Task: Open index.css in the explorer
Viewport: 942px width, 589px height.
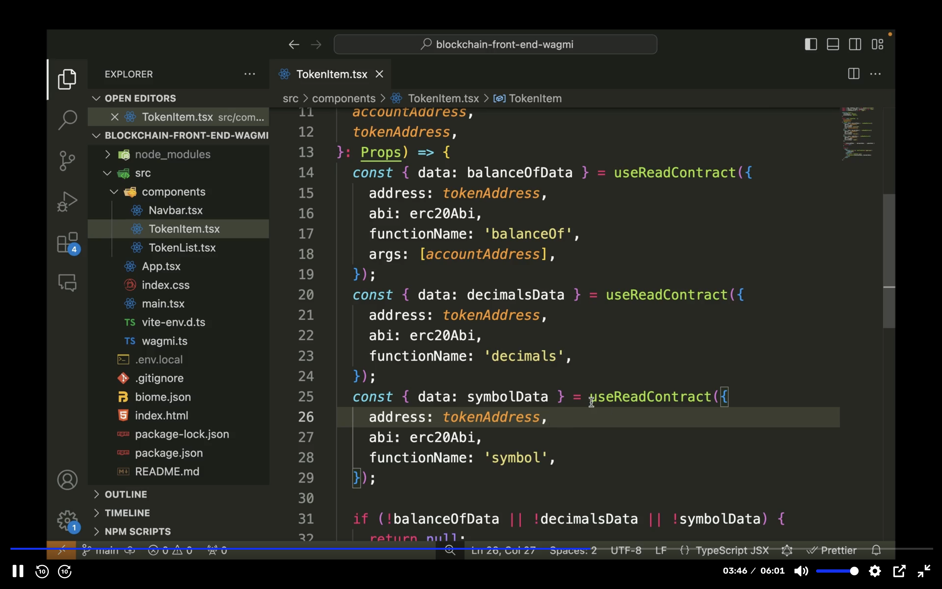Action: pyautogui.click(x=178, y=285)
